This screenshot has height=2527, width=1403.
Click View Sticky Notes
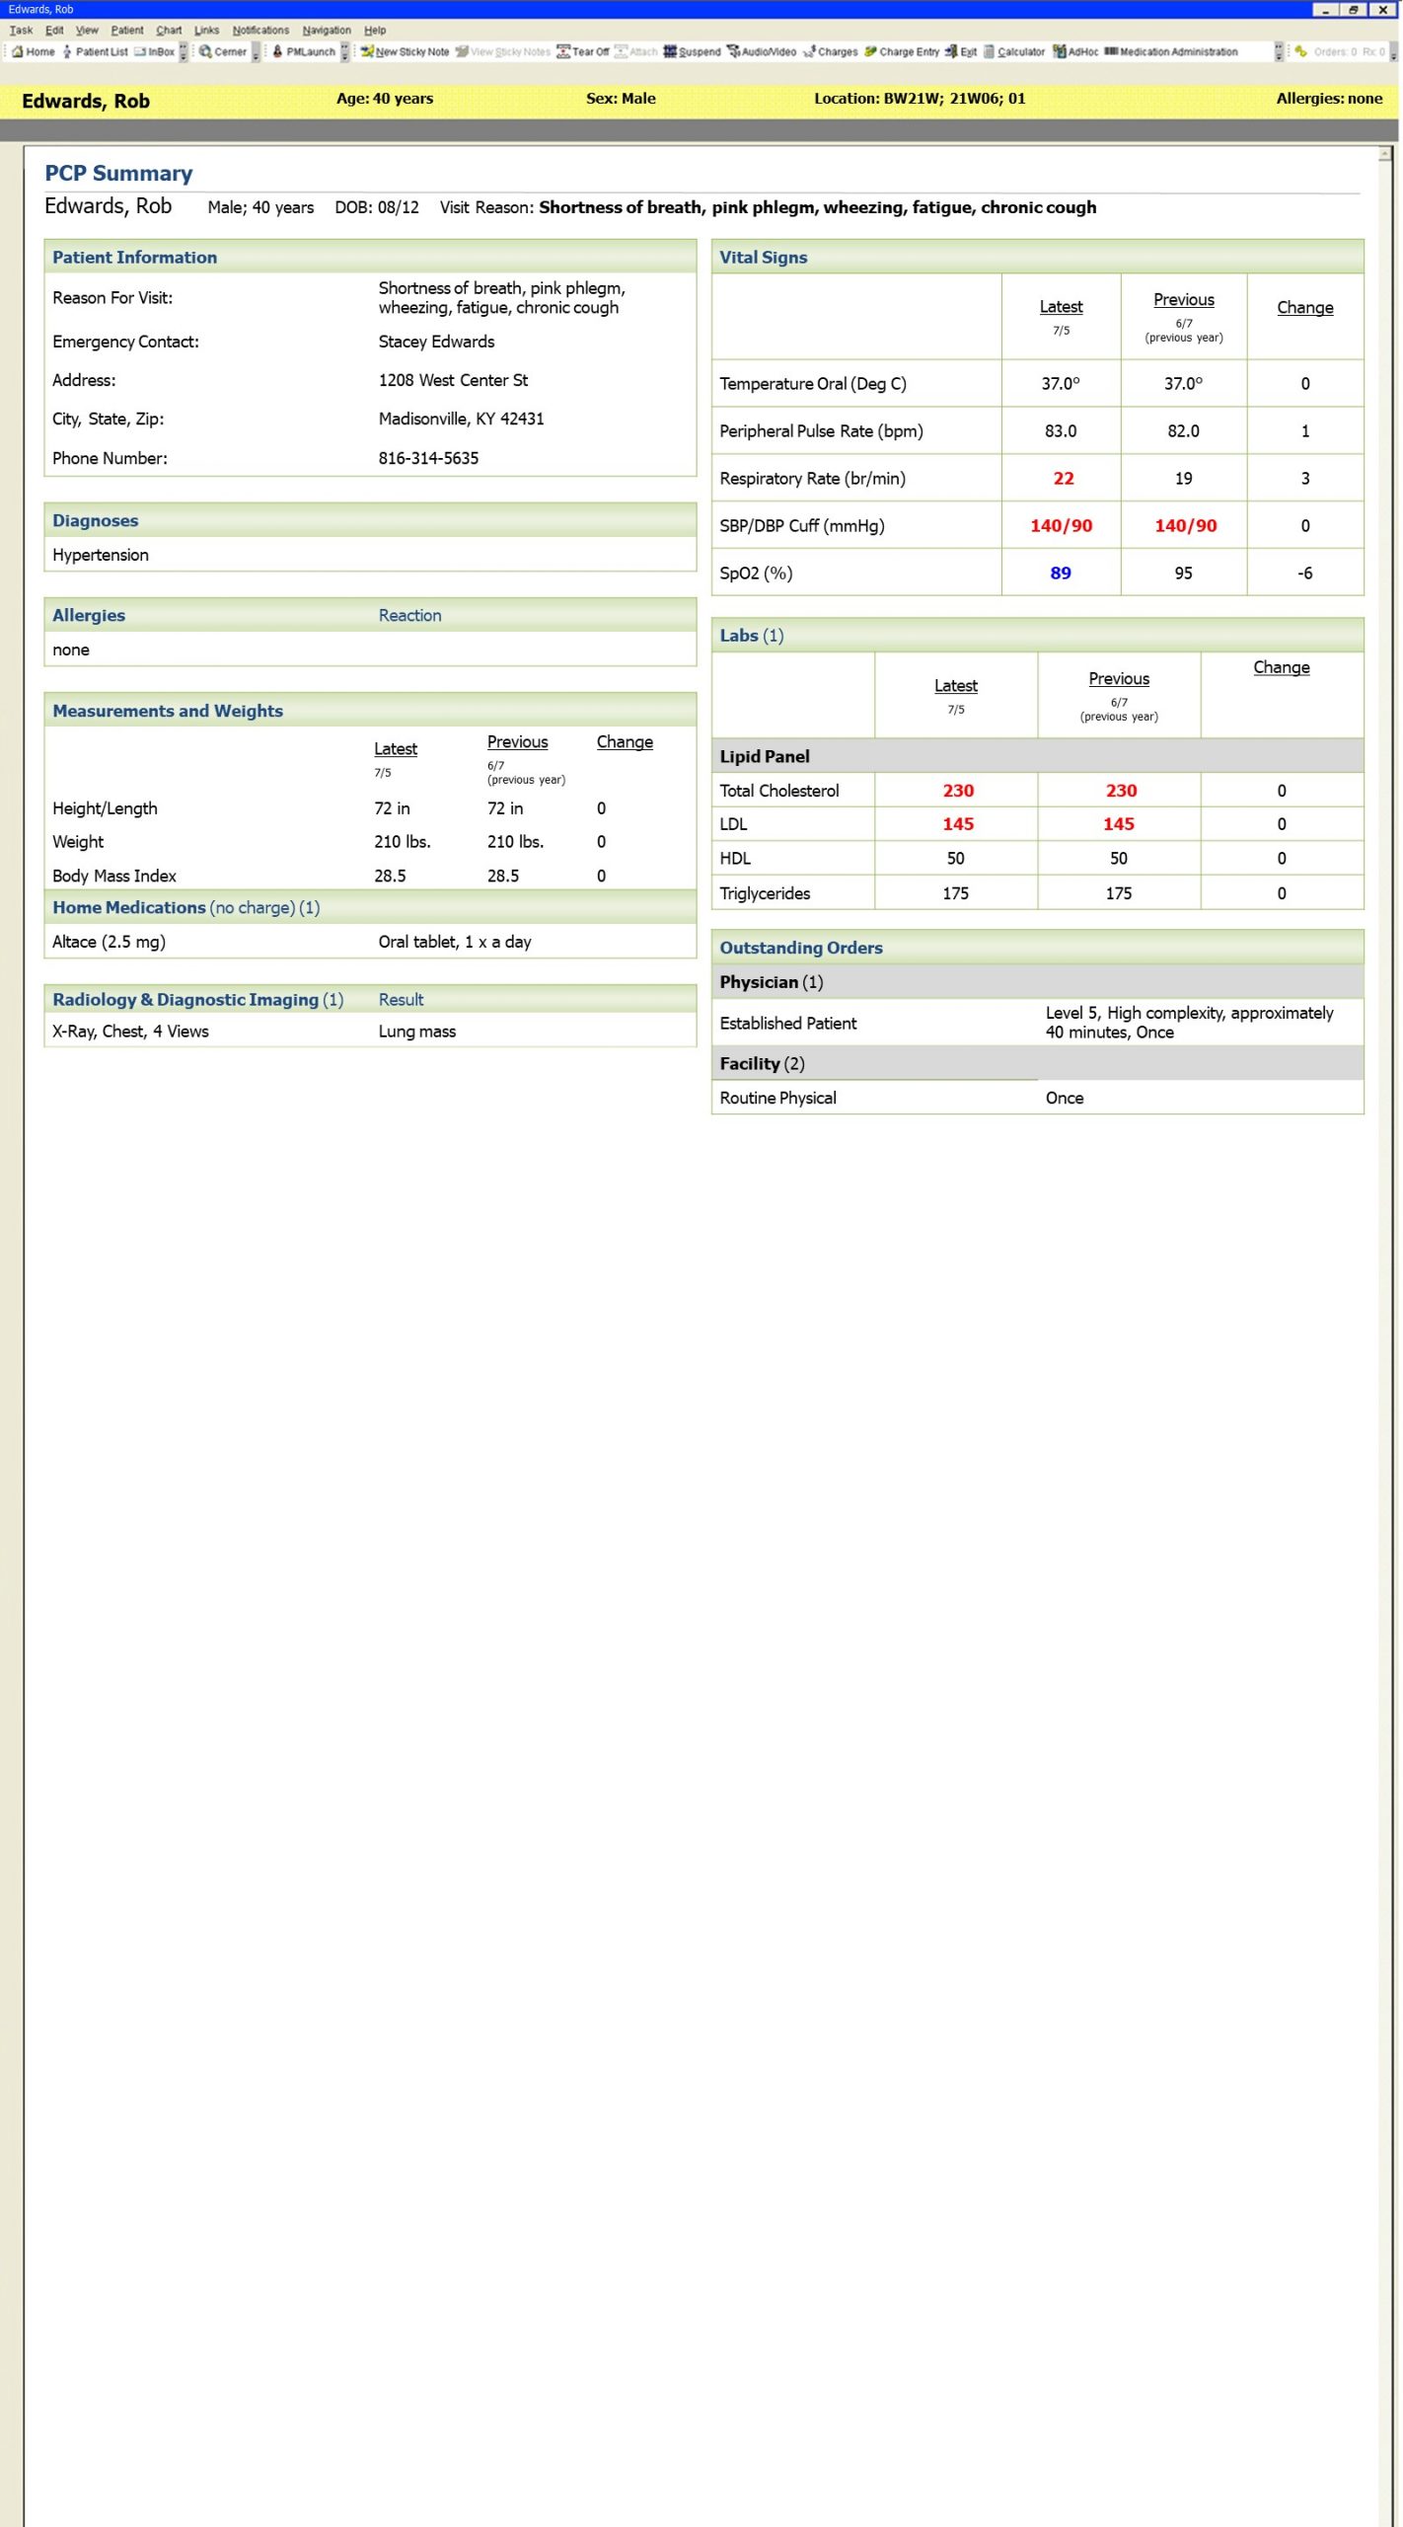click(503, 51)
